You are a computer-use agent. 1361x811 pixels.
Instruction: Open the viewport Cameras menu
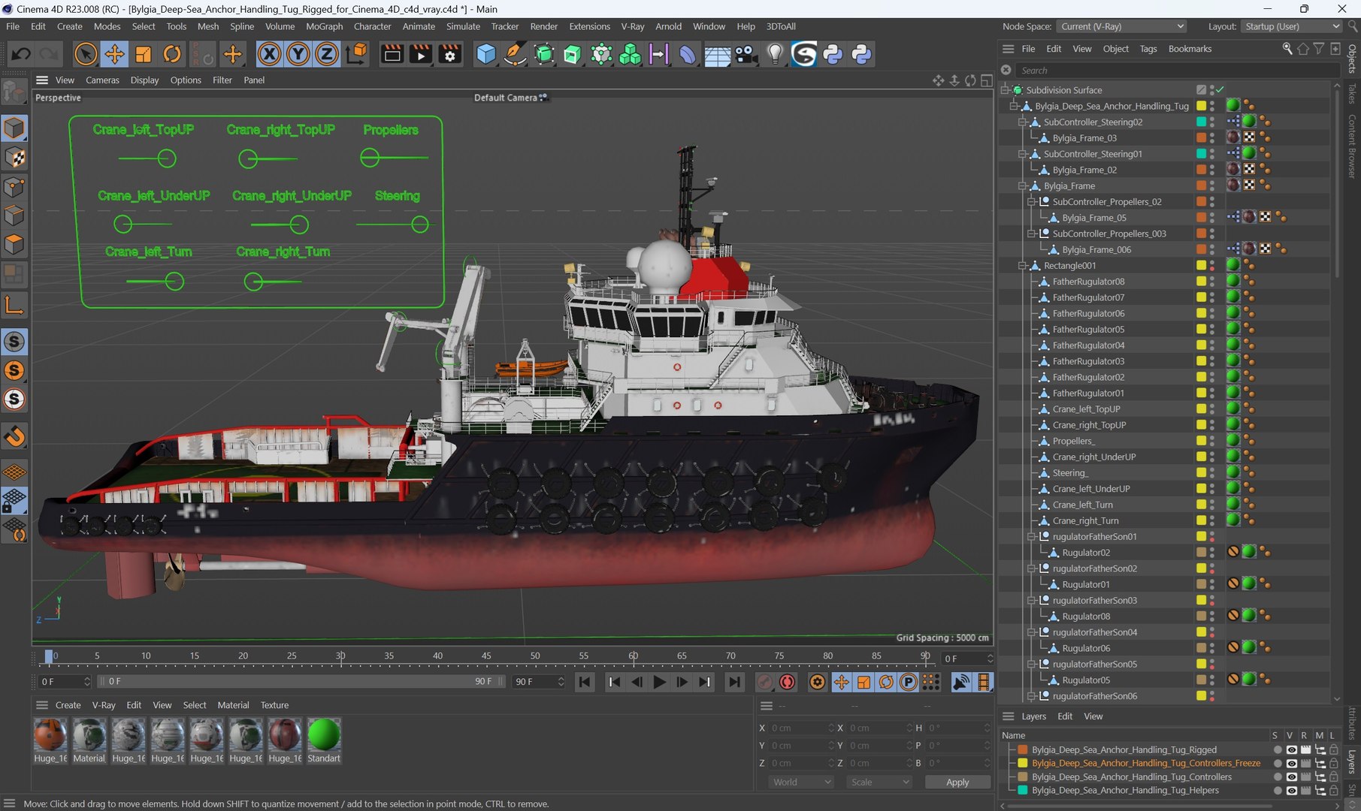click(102, 80)
